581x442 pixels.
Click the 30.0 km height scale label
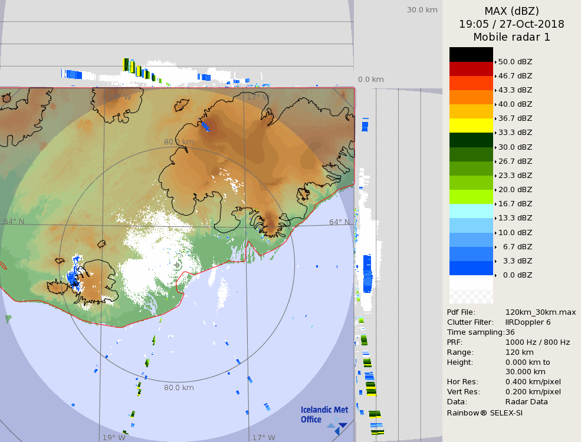(422, 9)
